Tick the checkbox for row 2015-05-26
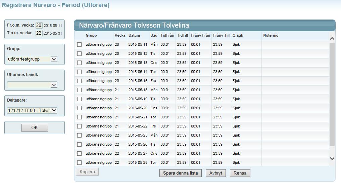Image resolution: width=341 pixels, height=188 pixels. click(80, 144)
